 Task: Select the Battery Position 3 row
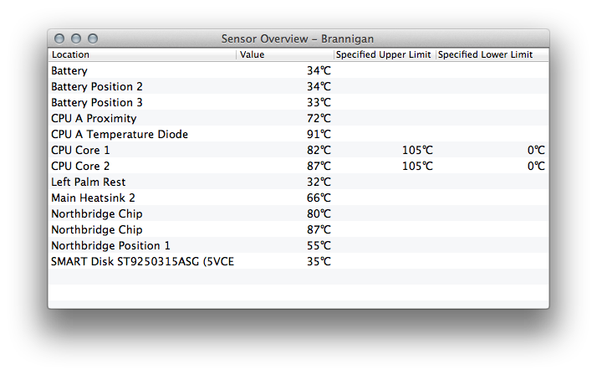pyautogui.click(x=298, y=102)
